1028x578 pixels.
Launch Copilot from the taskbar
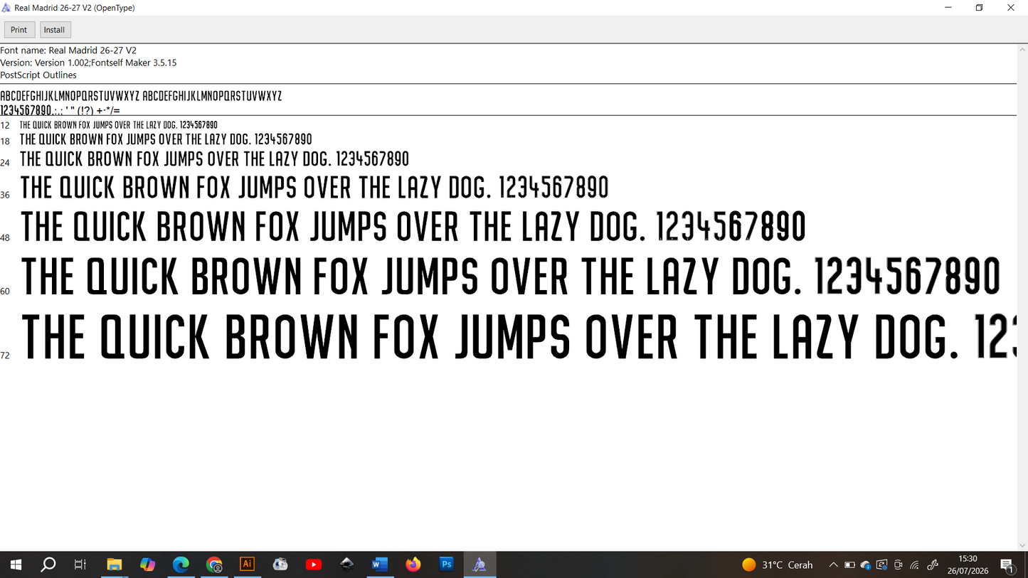coord(147,564)
